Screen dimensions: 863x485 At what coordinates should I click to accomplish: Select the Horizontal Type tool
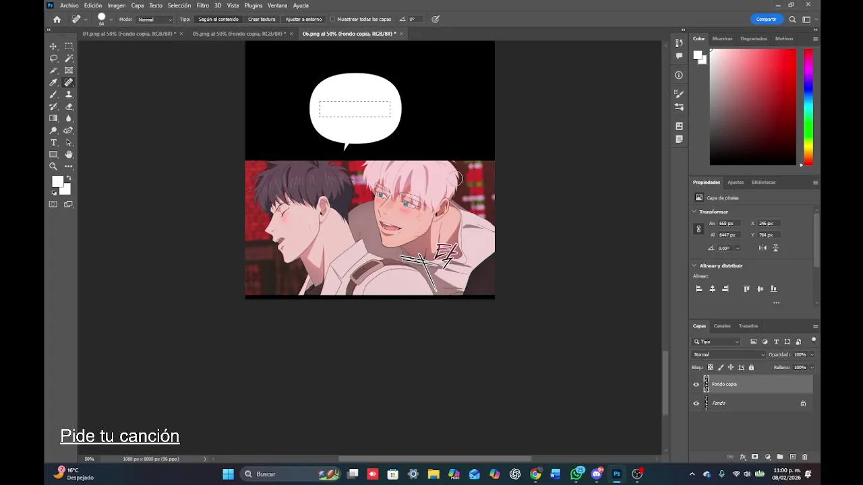(x=53, y=143)
